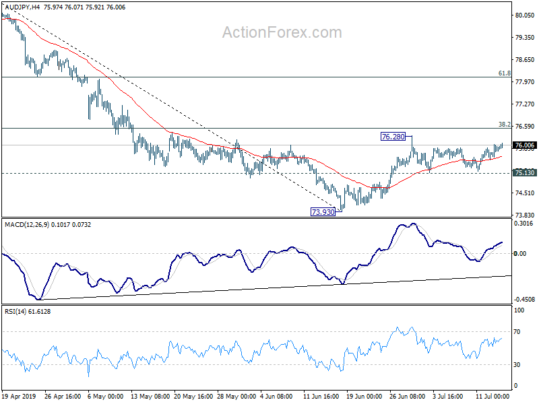Screen dimensions: 539x404
Task: Click the MACD -0.4508 scale value
Action: click(524, 300)
